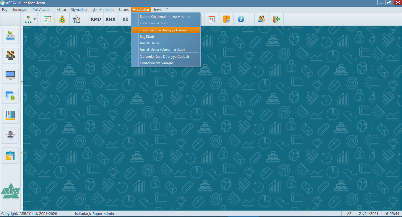Close the ARBAY application window
Image resolution: width=402 pixels, height=217 pixels.
pyautogui.click(x=397, y=3)
